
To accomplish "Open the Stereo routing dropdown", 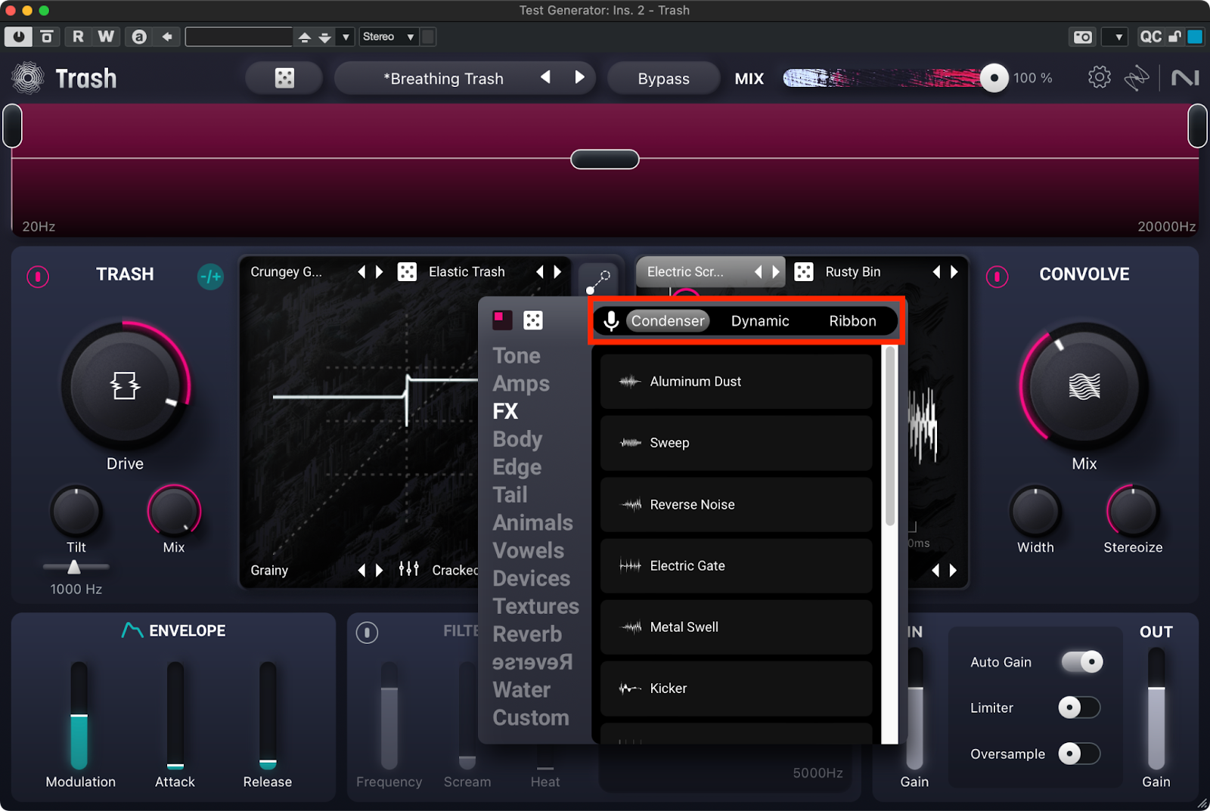I will pos(388,36).
